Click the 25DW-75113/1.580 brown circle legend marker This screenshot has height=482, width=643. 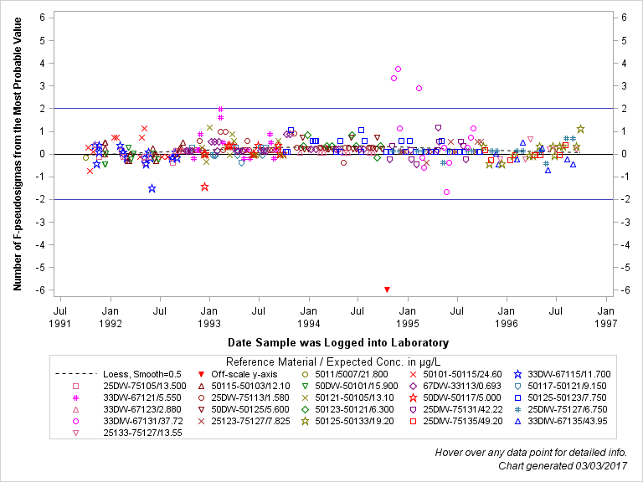point(201,397)
